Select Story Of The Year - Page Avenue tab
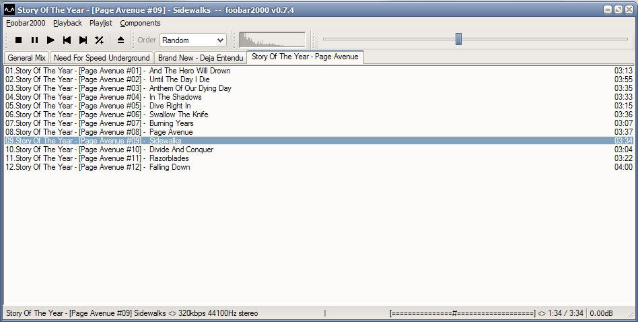The image size is (638, 322). pyautogui.click(x=305, y=57)
